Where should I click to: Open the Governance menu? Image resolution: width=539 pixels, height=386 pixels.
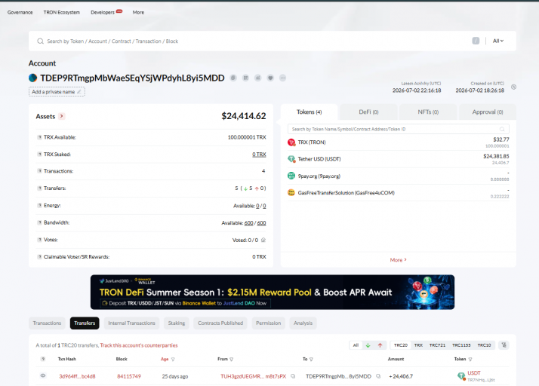[x=20, y=12]
